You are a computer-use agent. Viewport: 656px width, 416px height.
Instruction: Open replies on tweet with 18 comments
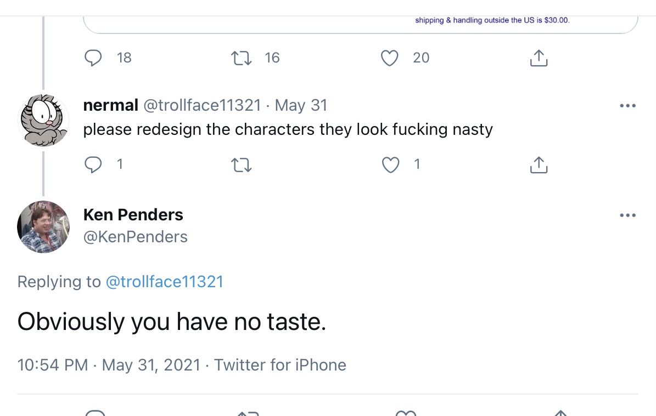click(x=93, y=58)
